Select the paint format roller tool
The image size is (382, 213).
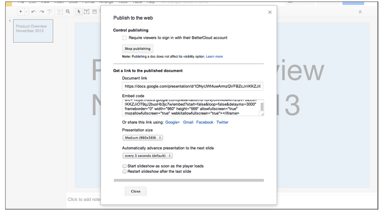[50, 12]
